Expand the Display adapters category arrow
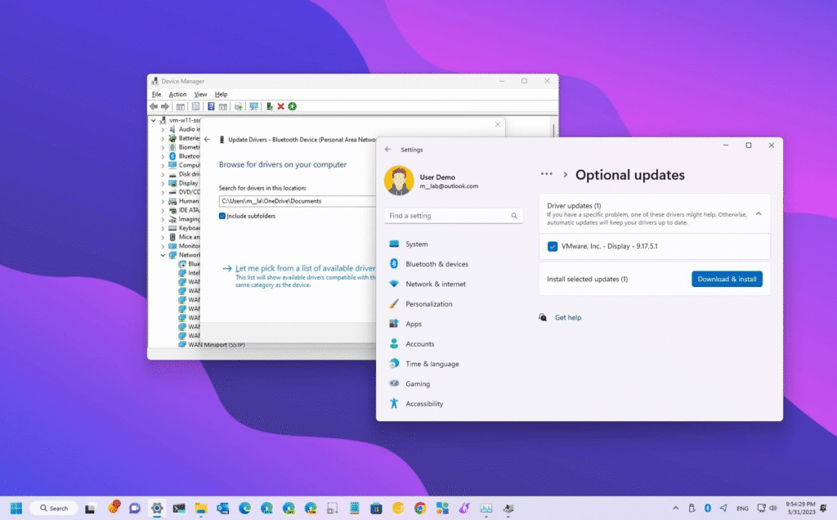 [x=163, y=183]
